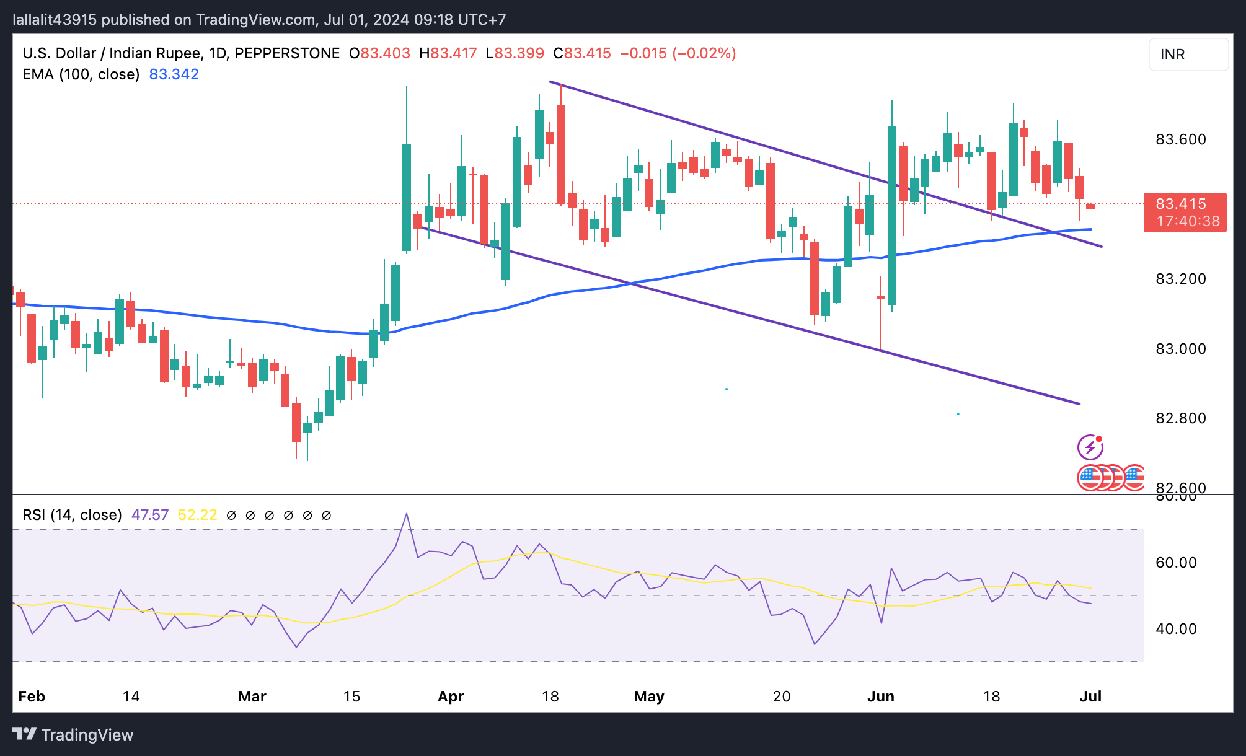This screenshot has width=1246, height=756.
Task: Click the EMA (100, close) indicator legend
Action: pyautogui.click(x=81, y=74)
